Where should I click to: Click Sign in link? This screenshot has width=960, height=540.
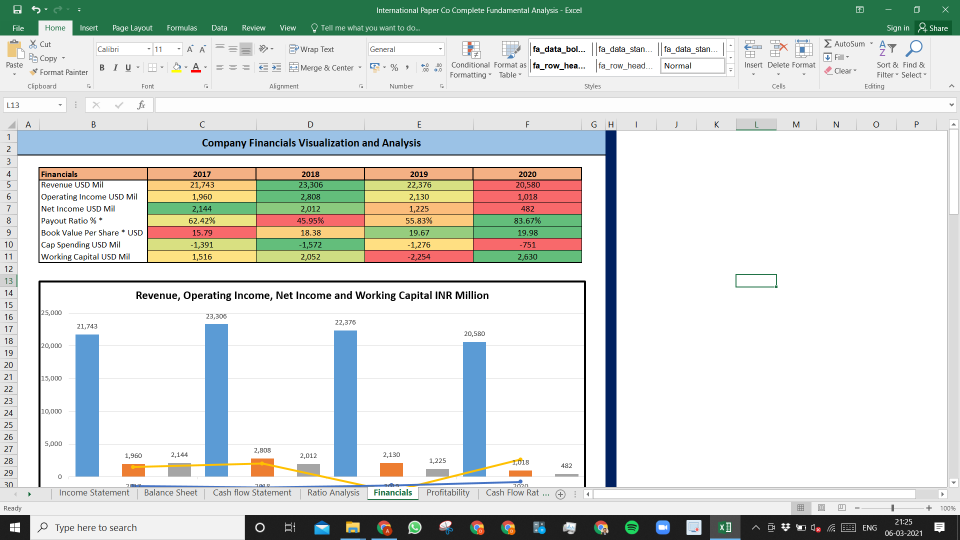(x=898, y=28)
